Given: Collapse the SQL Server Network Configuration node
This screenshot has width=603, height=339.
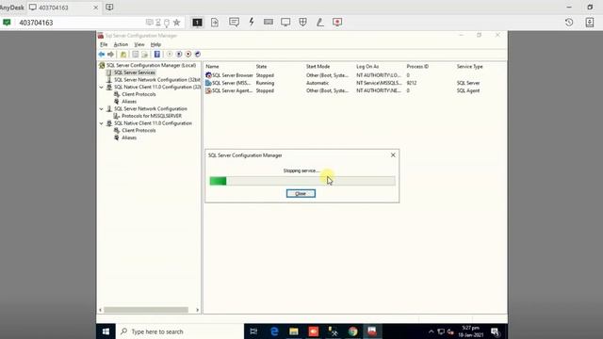Looking at the screenshot, I should 102,109.
